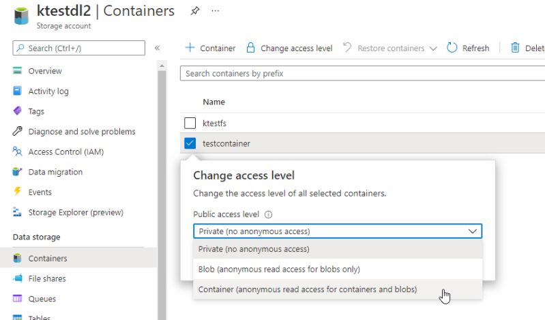The width and height of the screenshot is (545, 320).
Task: Select Private (no anonymous access) option
Action: coord(254,249)
